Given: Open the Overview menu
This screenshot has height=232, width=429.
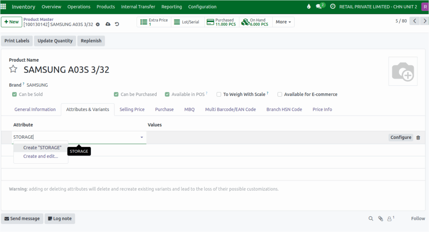Looking at the screenshot, I should (52, 7).
